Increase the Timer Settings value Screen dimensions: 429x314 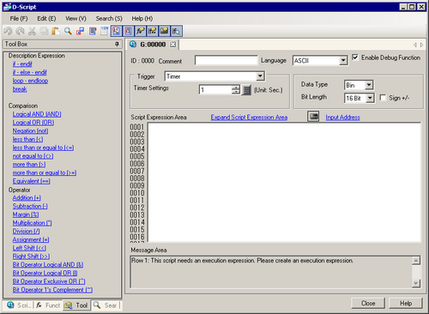(x=236, y=88)
